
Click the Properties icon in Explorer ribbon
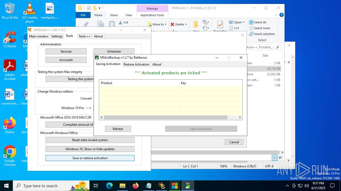(220, 25)
